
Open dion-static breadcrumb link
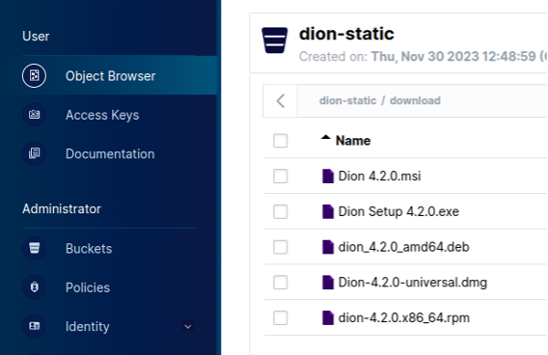pos(347,100)
